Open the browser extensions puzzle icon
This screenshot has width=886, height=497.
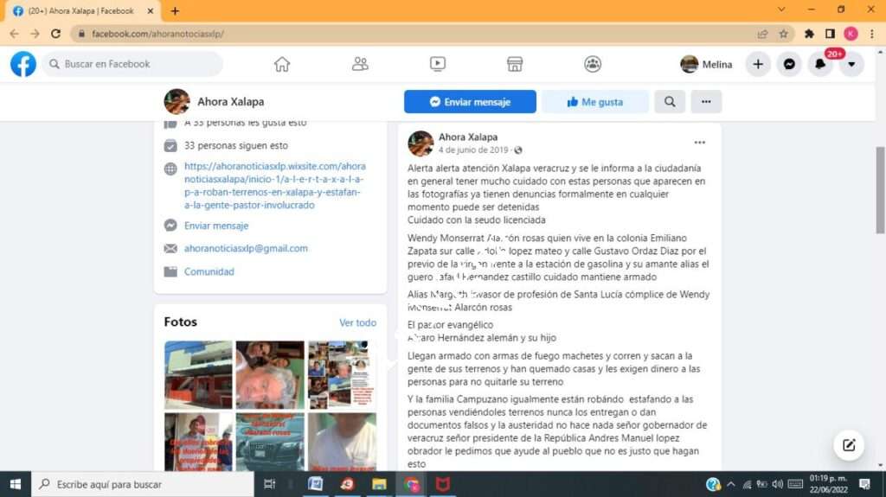(809, 34)
